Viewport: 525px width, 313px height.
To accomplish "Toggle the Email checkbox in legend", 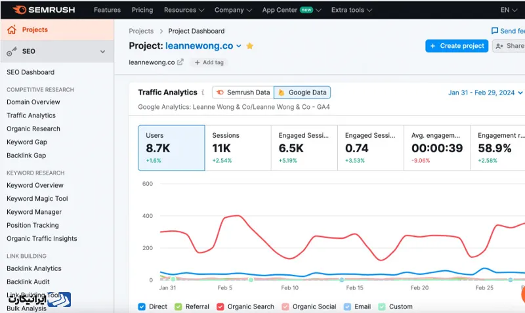I will tap(347, 306).
